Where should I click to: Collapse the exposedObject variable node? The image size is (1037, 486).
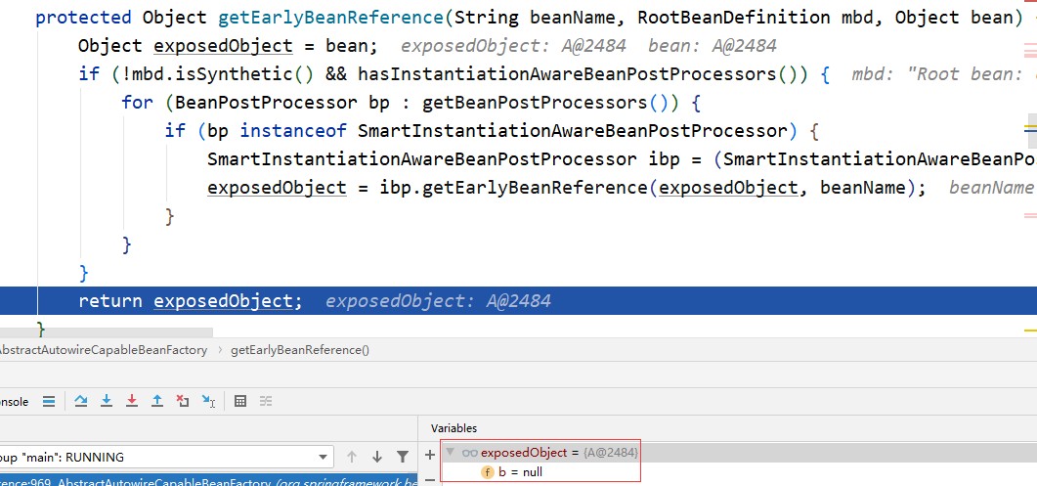tap(451, 453)
